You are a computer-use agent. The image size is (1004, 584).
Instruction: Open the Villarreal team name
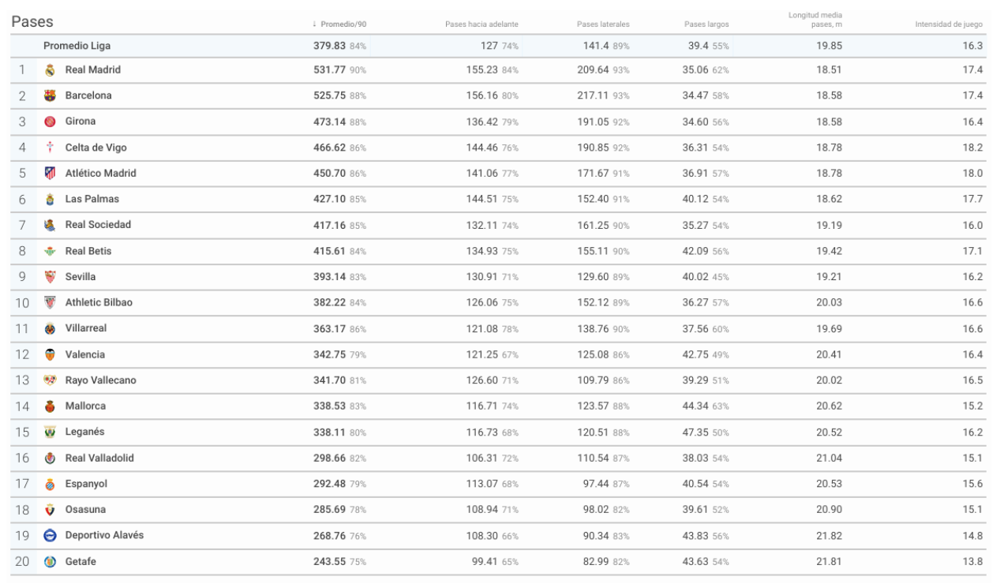[86, 328]
